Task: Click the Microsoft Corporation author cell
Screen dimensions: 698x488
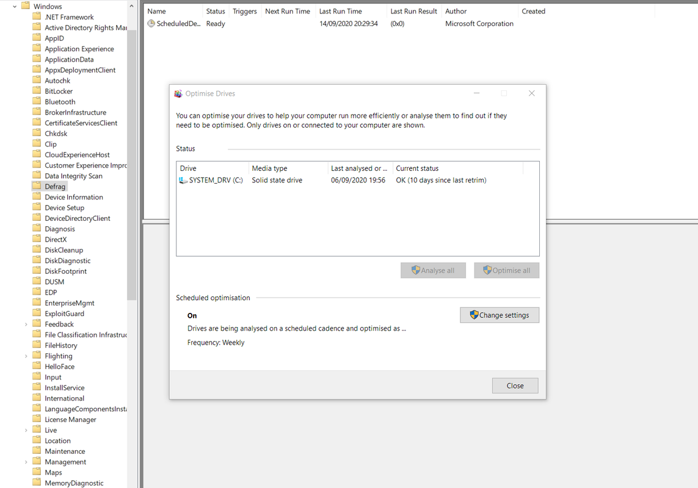Action: click(479, 24)
